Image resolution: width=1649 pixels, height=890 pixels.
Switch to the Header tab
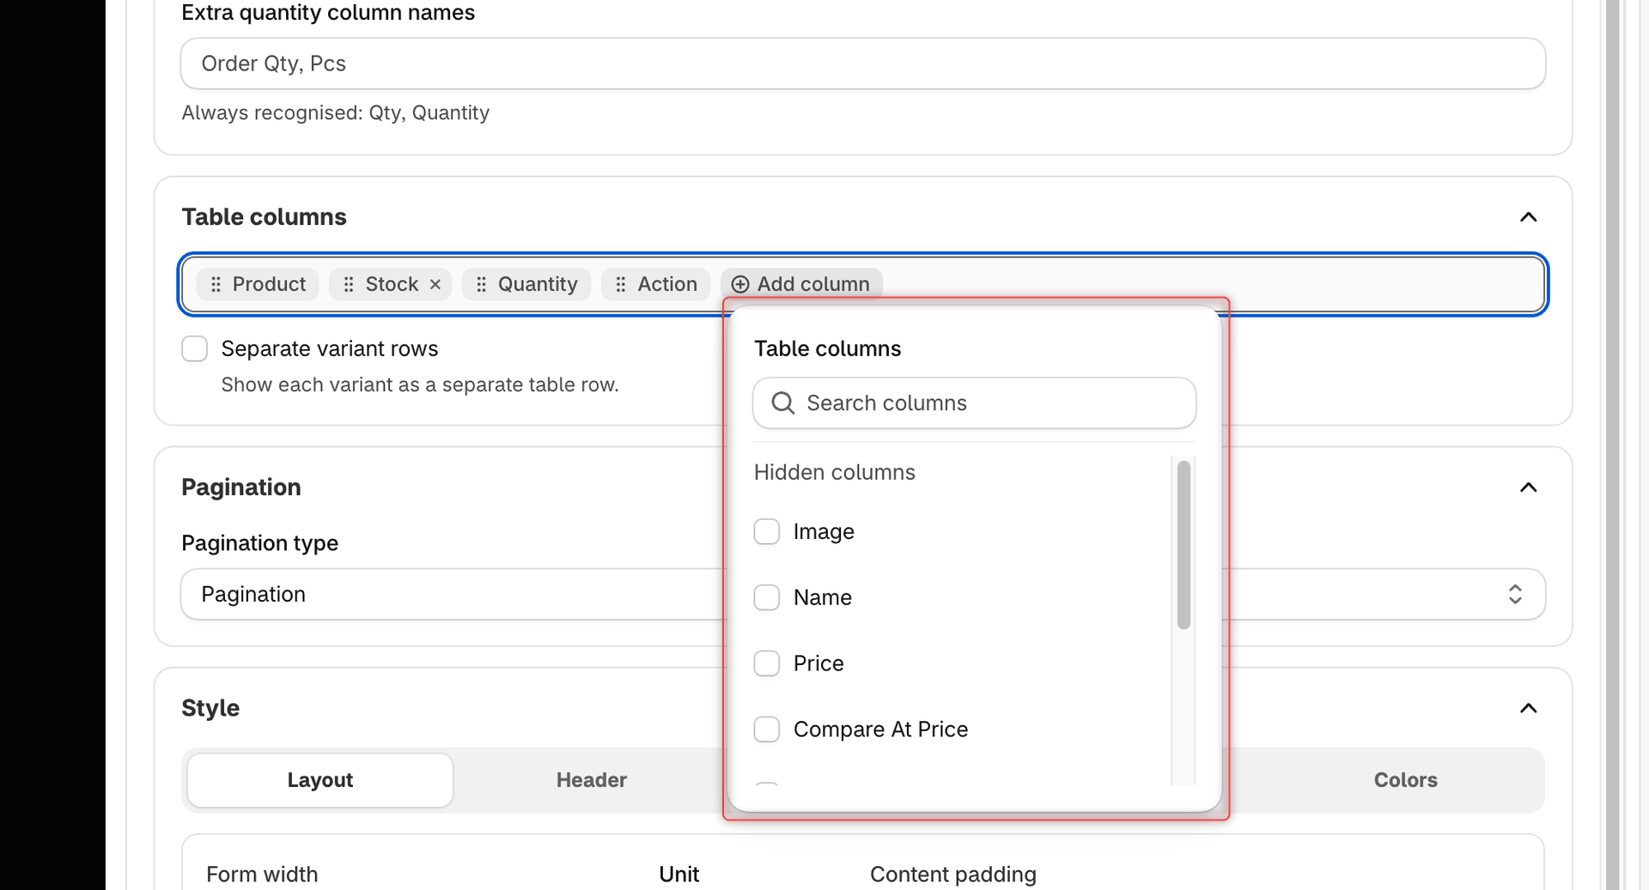coord(591,780)
